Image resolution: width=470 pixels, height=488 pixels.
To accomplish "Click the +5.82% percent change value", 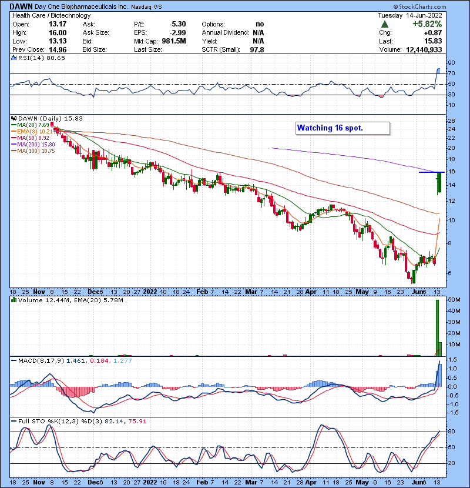I will (427, 24).
